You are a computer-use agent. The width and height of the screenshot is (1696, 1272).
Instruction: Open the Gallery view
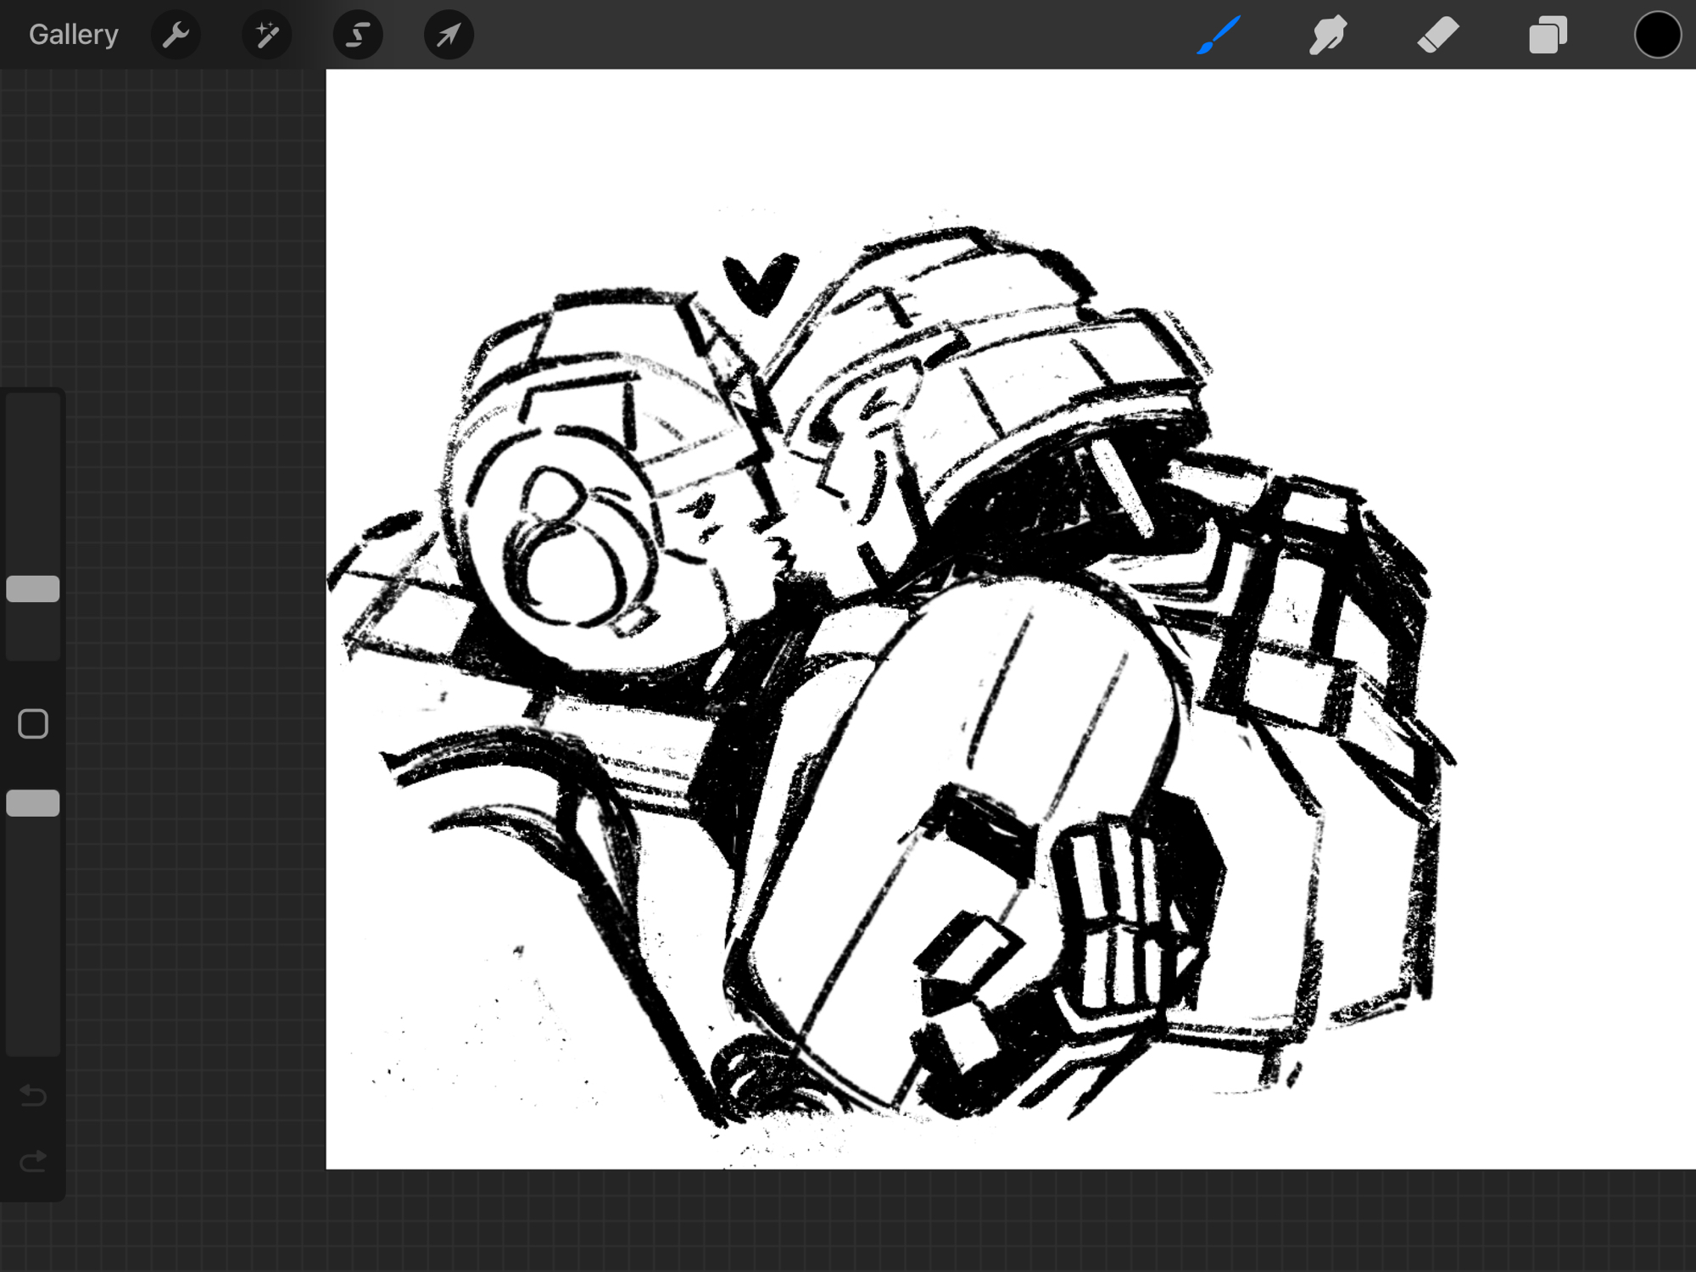[x=74, y=35]
